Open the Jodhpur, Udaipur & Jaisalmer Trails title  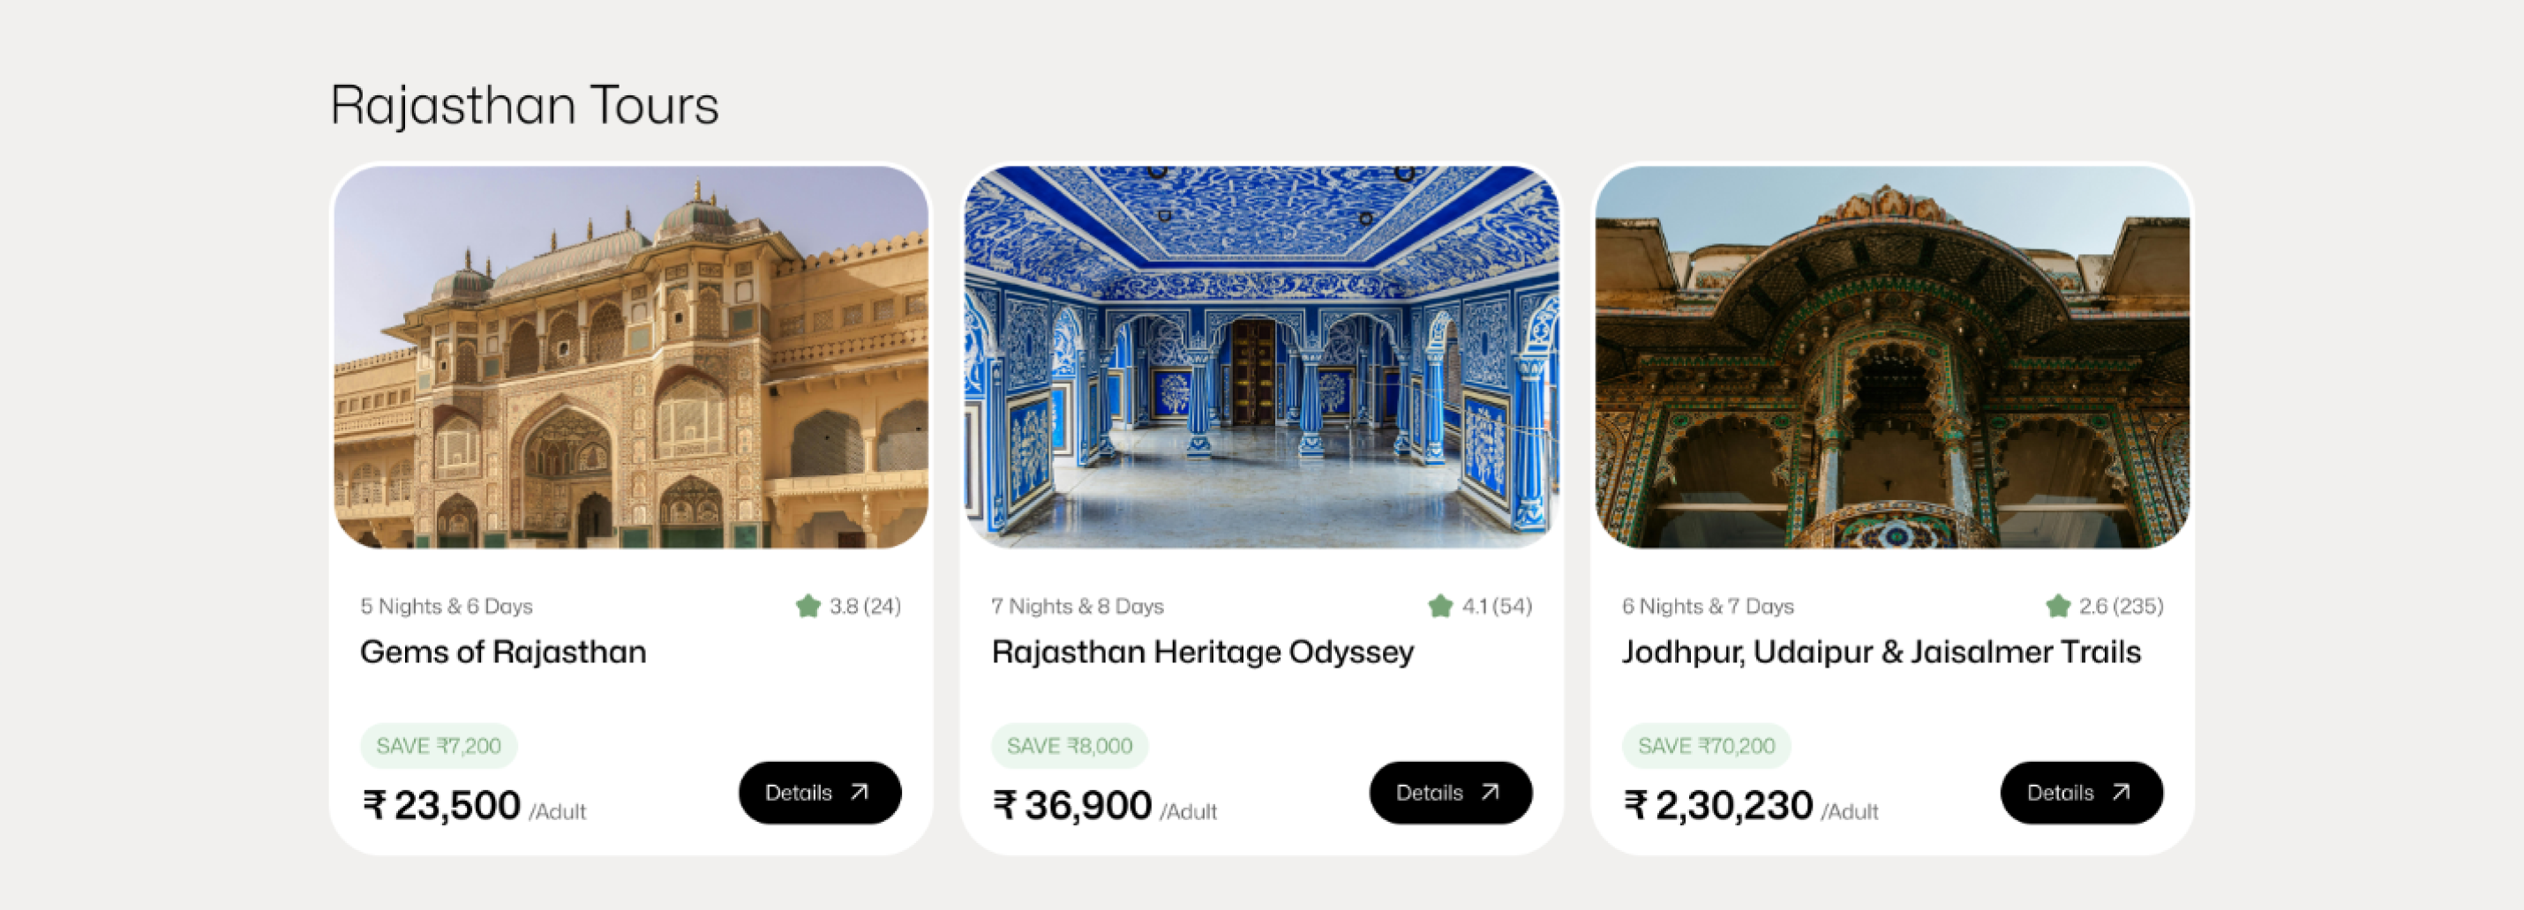1881,652
